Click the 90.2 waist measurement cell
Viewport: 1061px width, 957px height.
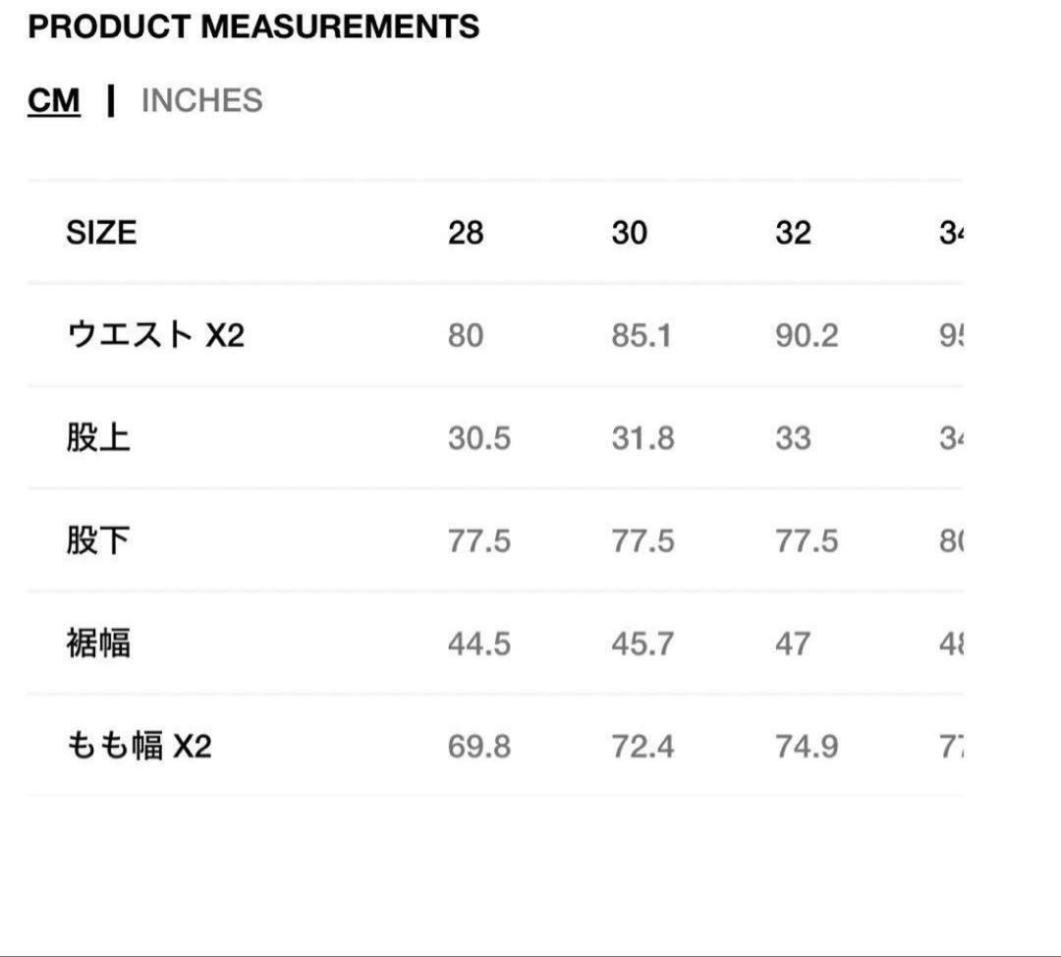point(806,334)
